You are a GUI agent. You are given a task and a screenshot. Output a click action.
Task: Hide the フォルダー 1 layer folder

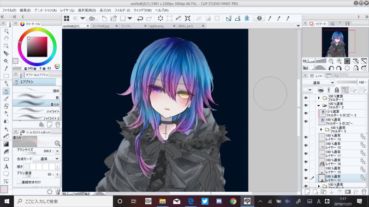coord(306,98)
